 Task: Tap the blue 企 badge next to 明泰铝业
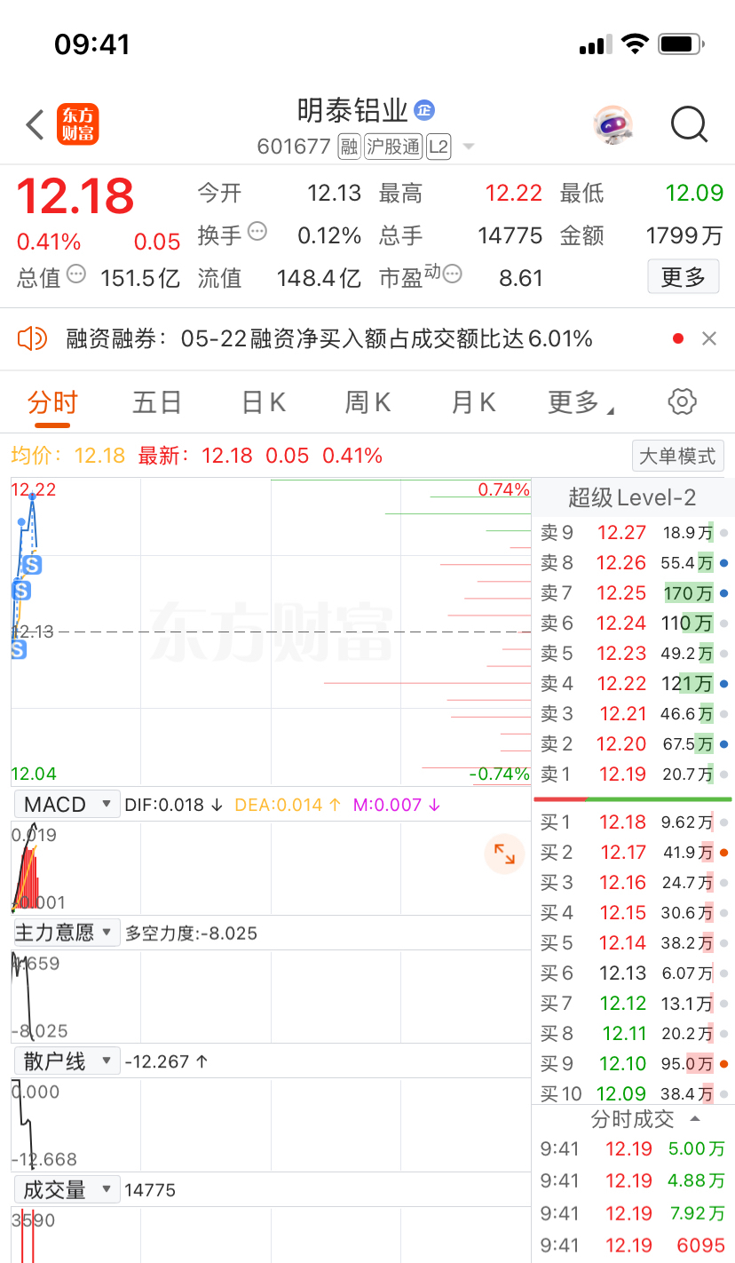(424, 110)
